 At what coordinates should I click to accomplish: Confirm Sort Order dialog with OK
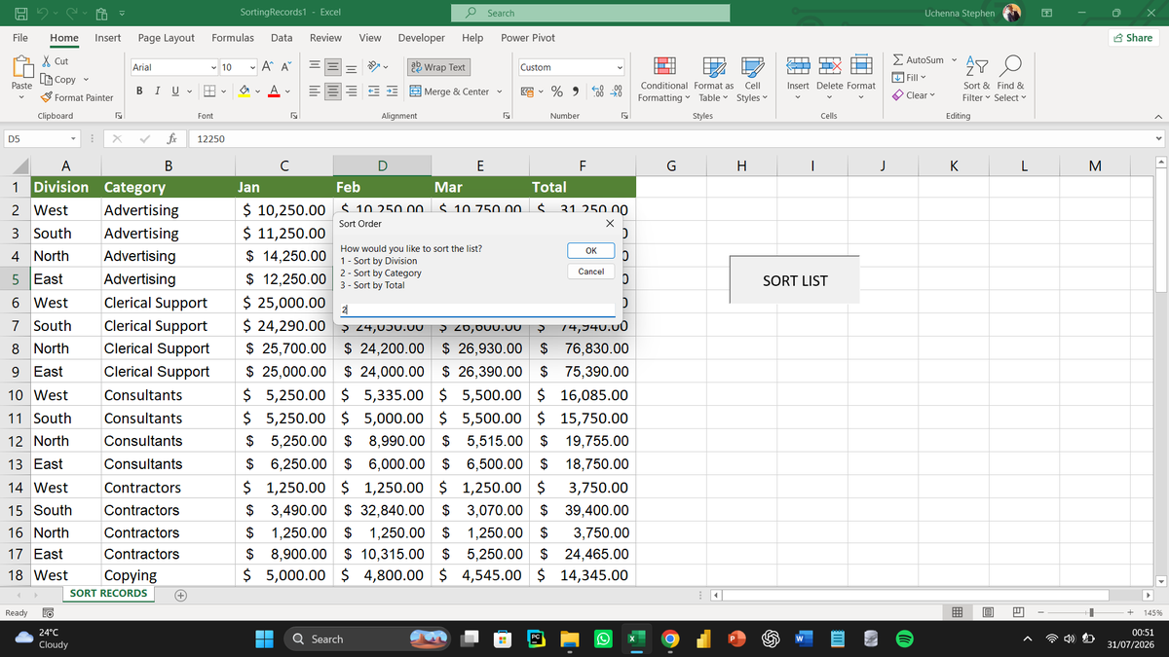coord(591,250)
